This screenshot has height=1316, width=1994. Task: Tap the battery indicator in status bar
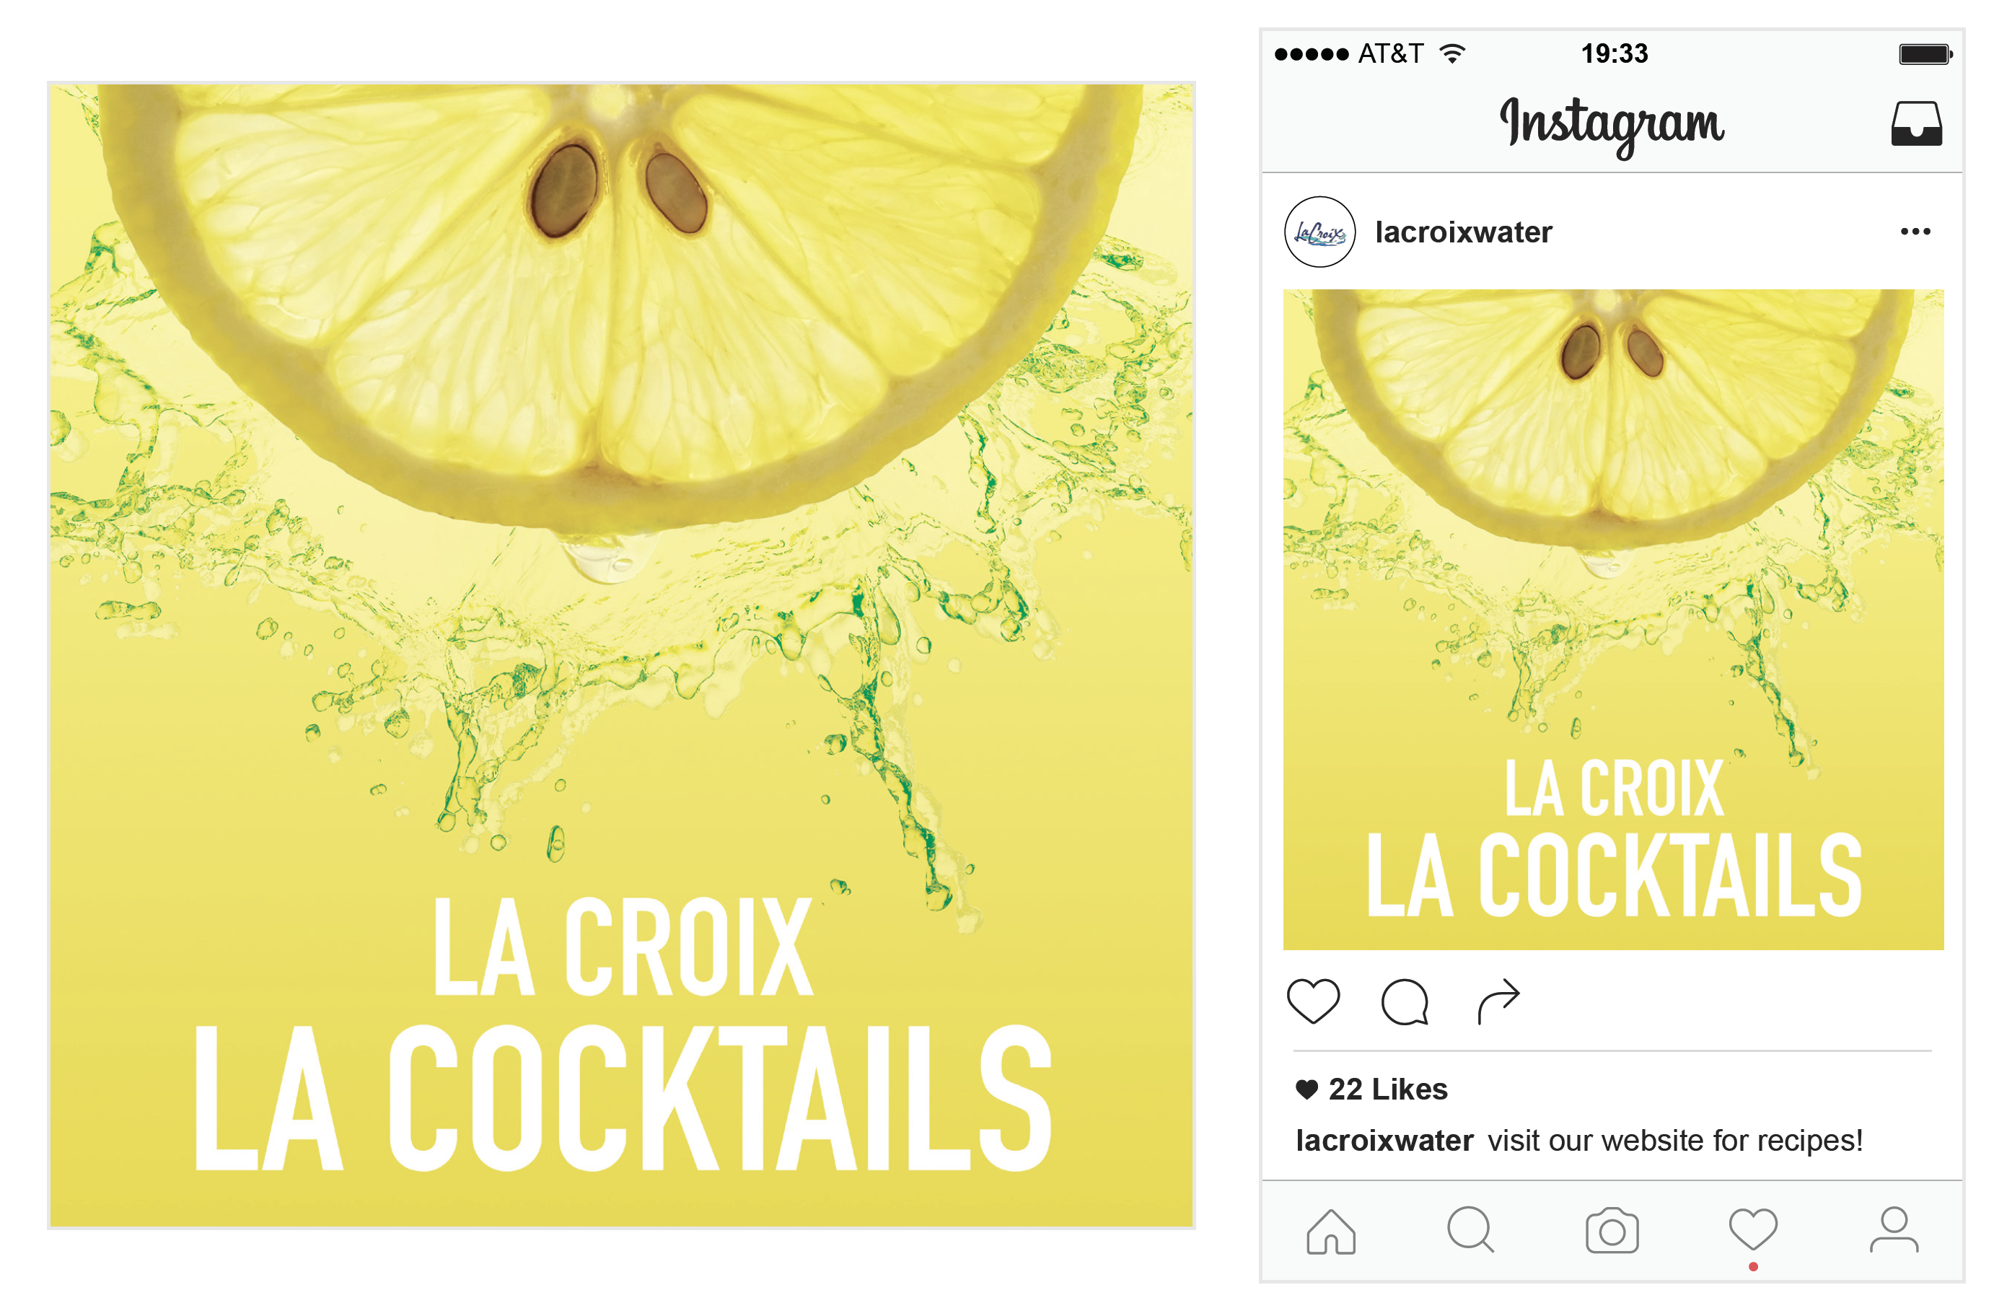tap(1926, 55)
